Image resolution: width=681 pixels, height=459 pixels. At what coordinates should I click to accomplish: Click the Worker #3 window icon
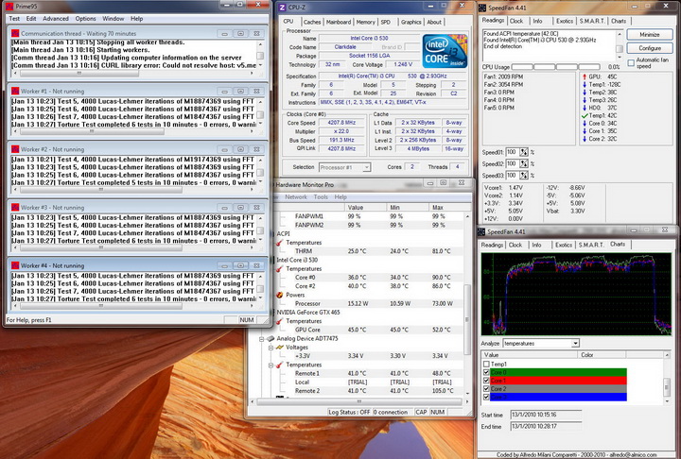click(15, 205)
